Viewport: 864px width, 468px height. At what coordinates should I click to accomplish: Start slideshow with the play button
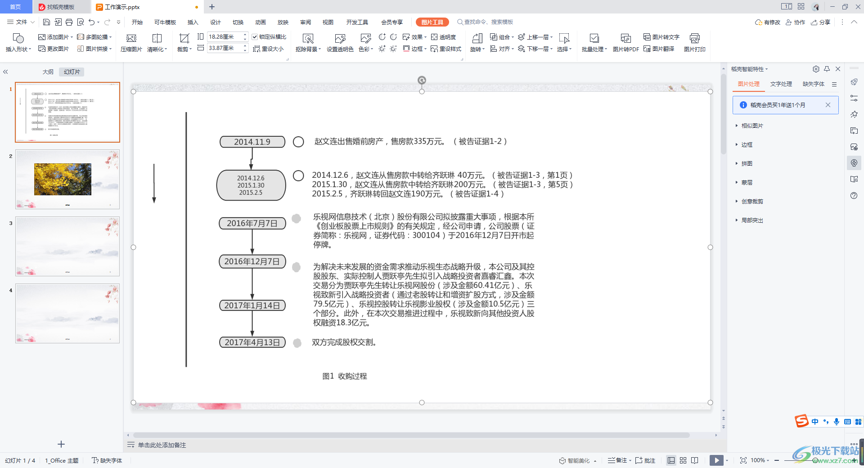click(716, 460)
